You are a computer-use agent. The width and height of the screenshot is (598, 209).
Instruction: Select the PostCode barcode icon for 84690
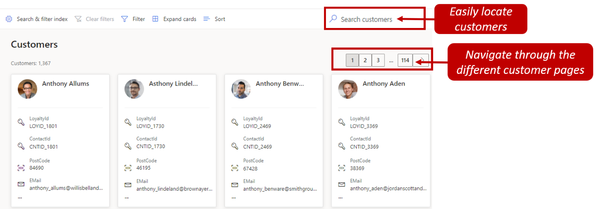click(x=21, y=168)
